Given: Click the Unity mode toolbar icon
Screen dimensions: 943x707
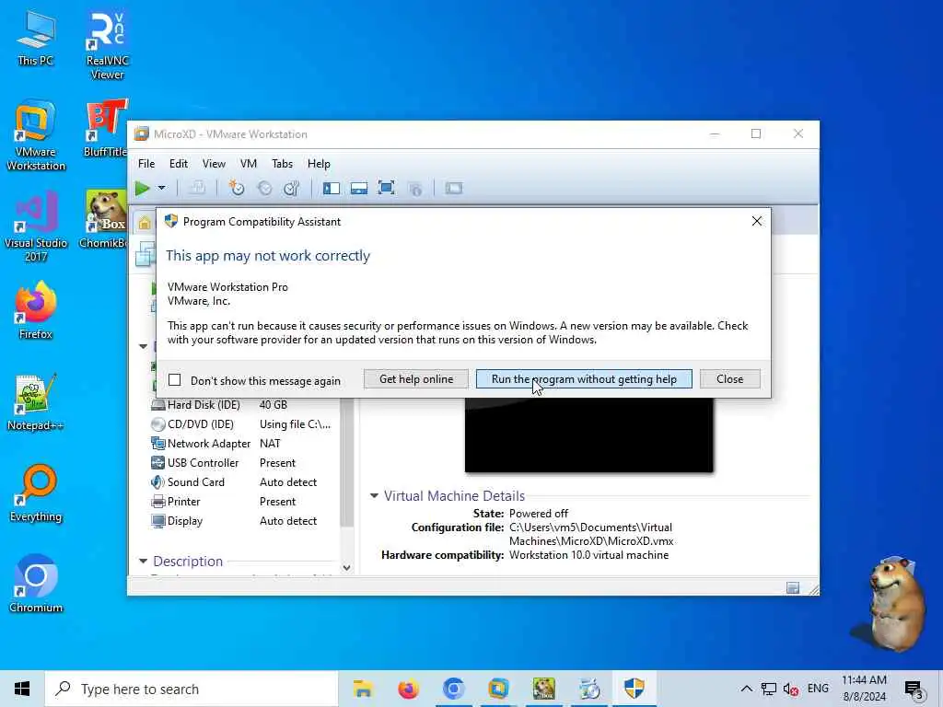Looking at the screenshot, I should pyautogui.click(x=415, y=189).
